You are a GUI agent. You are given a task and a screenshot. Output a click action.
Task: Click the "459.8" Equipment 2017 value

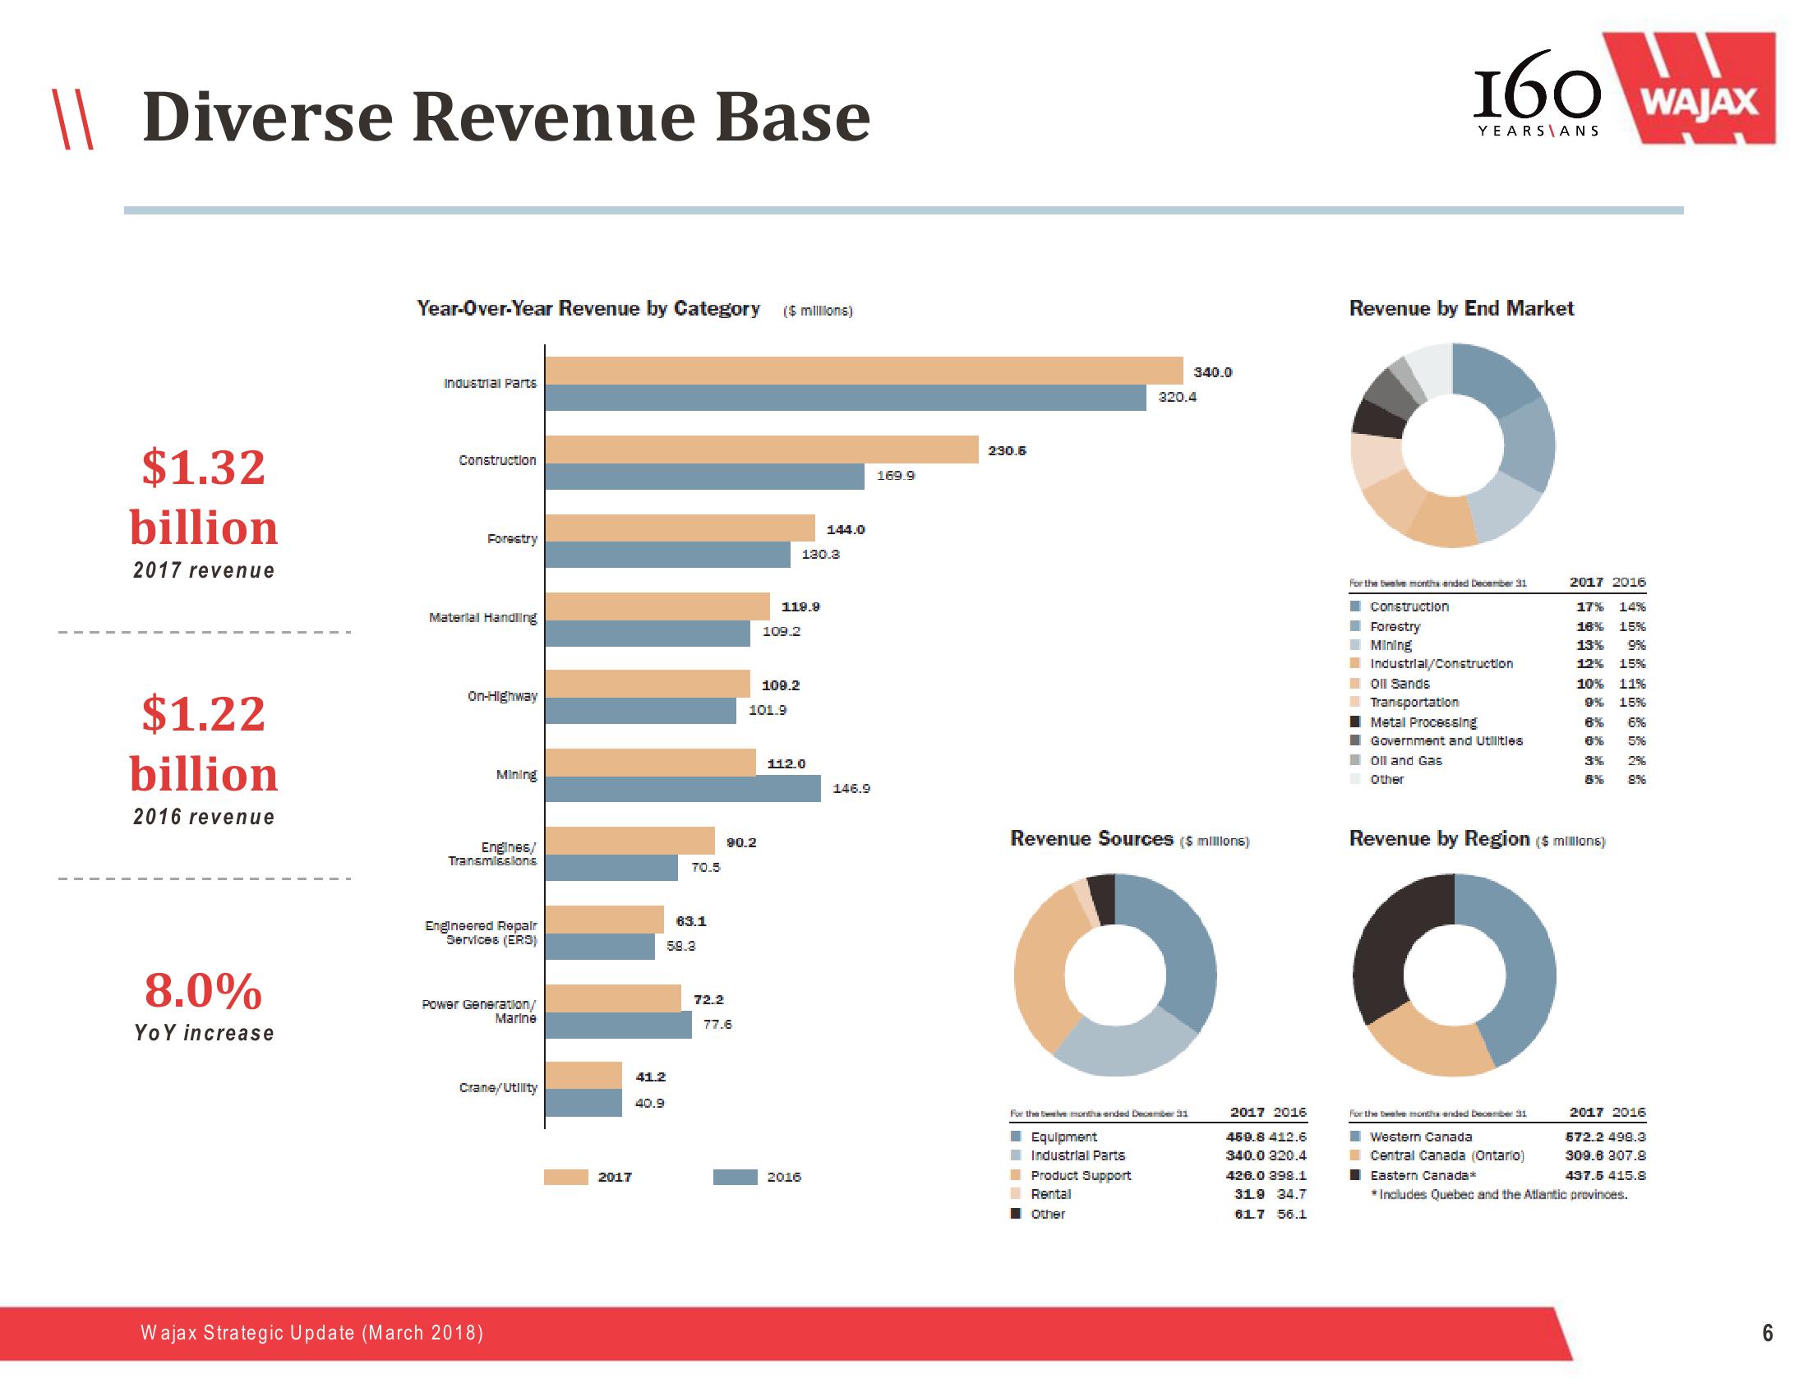[1245, 1137]
